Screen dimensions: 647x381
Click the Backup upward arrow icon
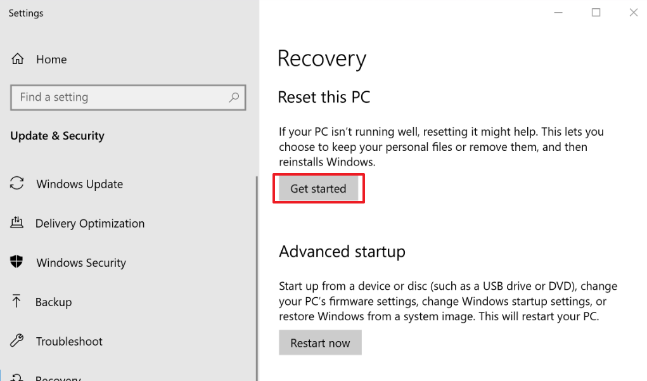17,302
